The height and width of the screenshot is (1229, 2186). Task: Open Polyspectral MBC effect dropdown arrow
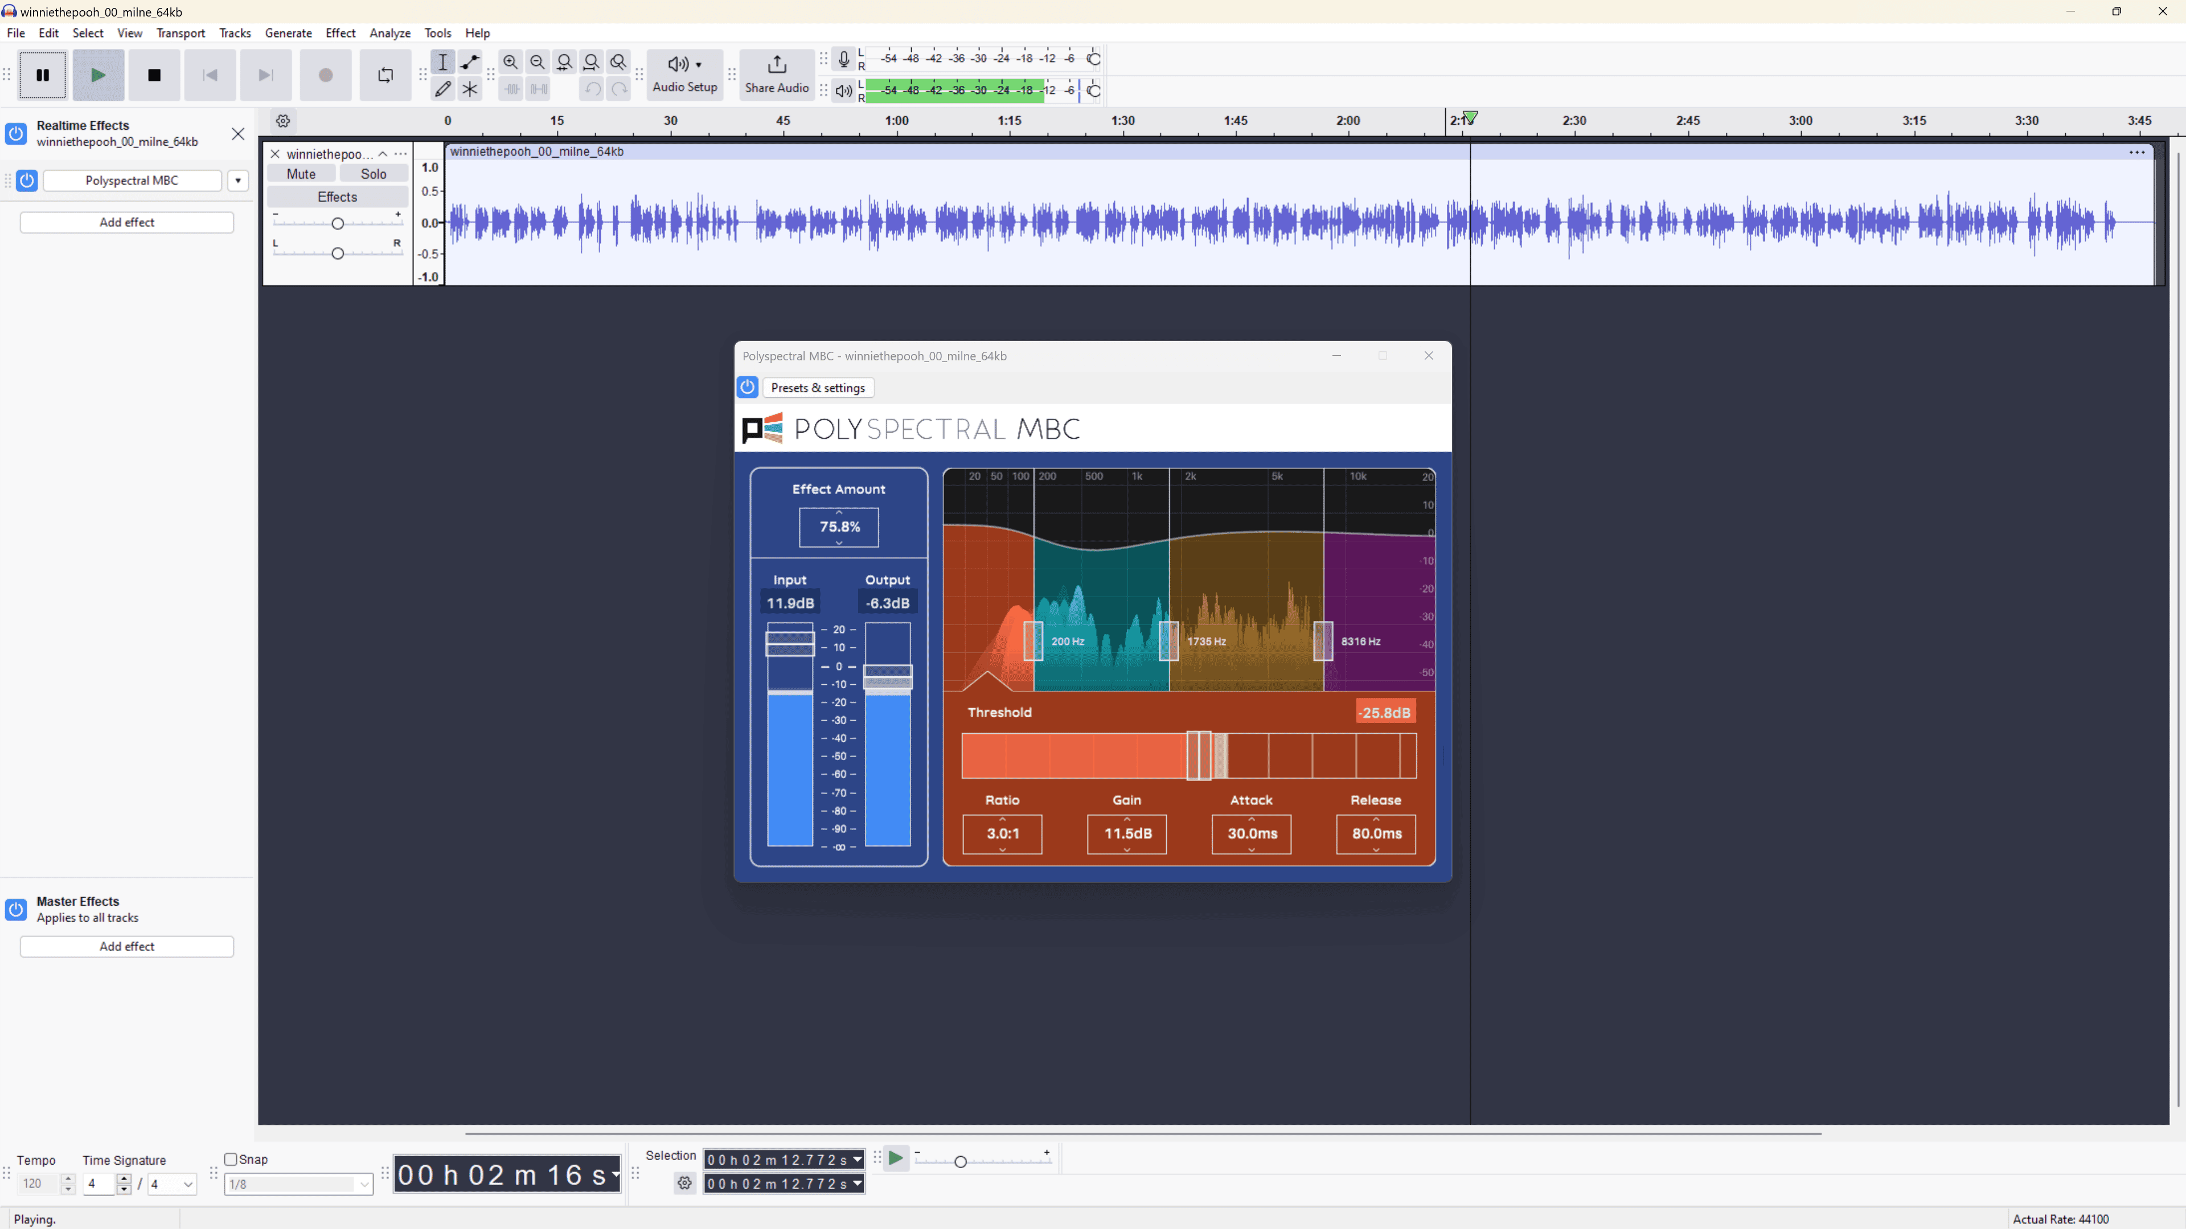click(x=239, y=180)
